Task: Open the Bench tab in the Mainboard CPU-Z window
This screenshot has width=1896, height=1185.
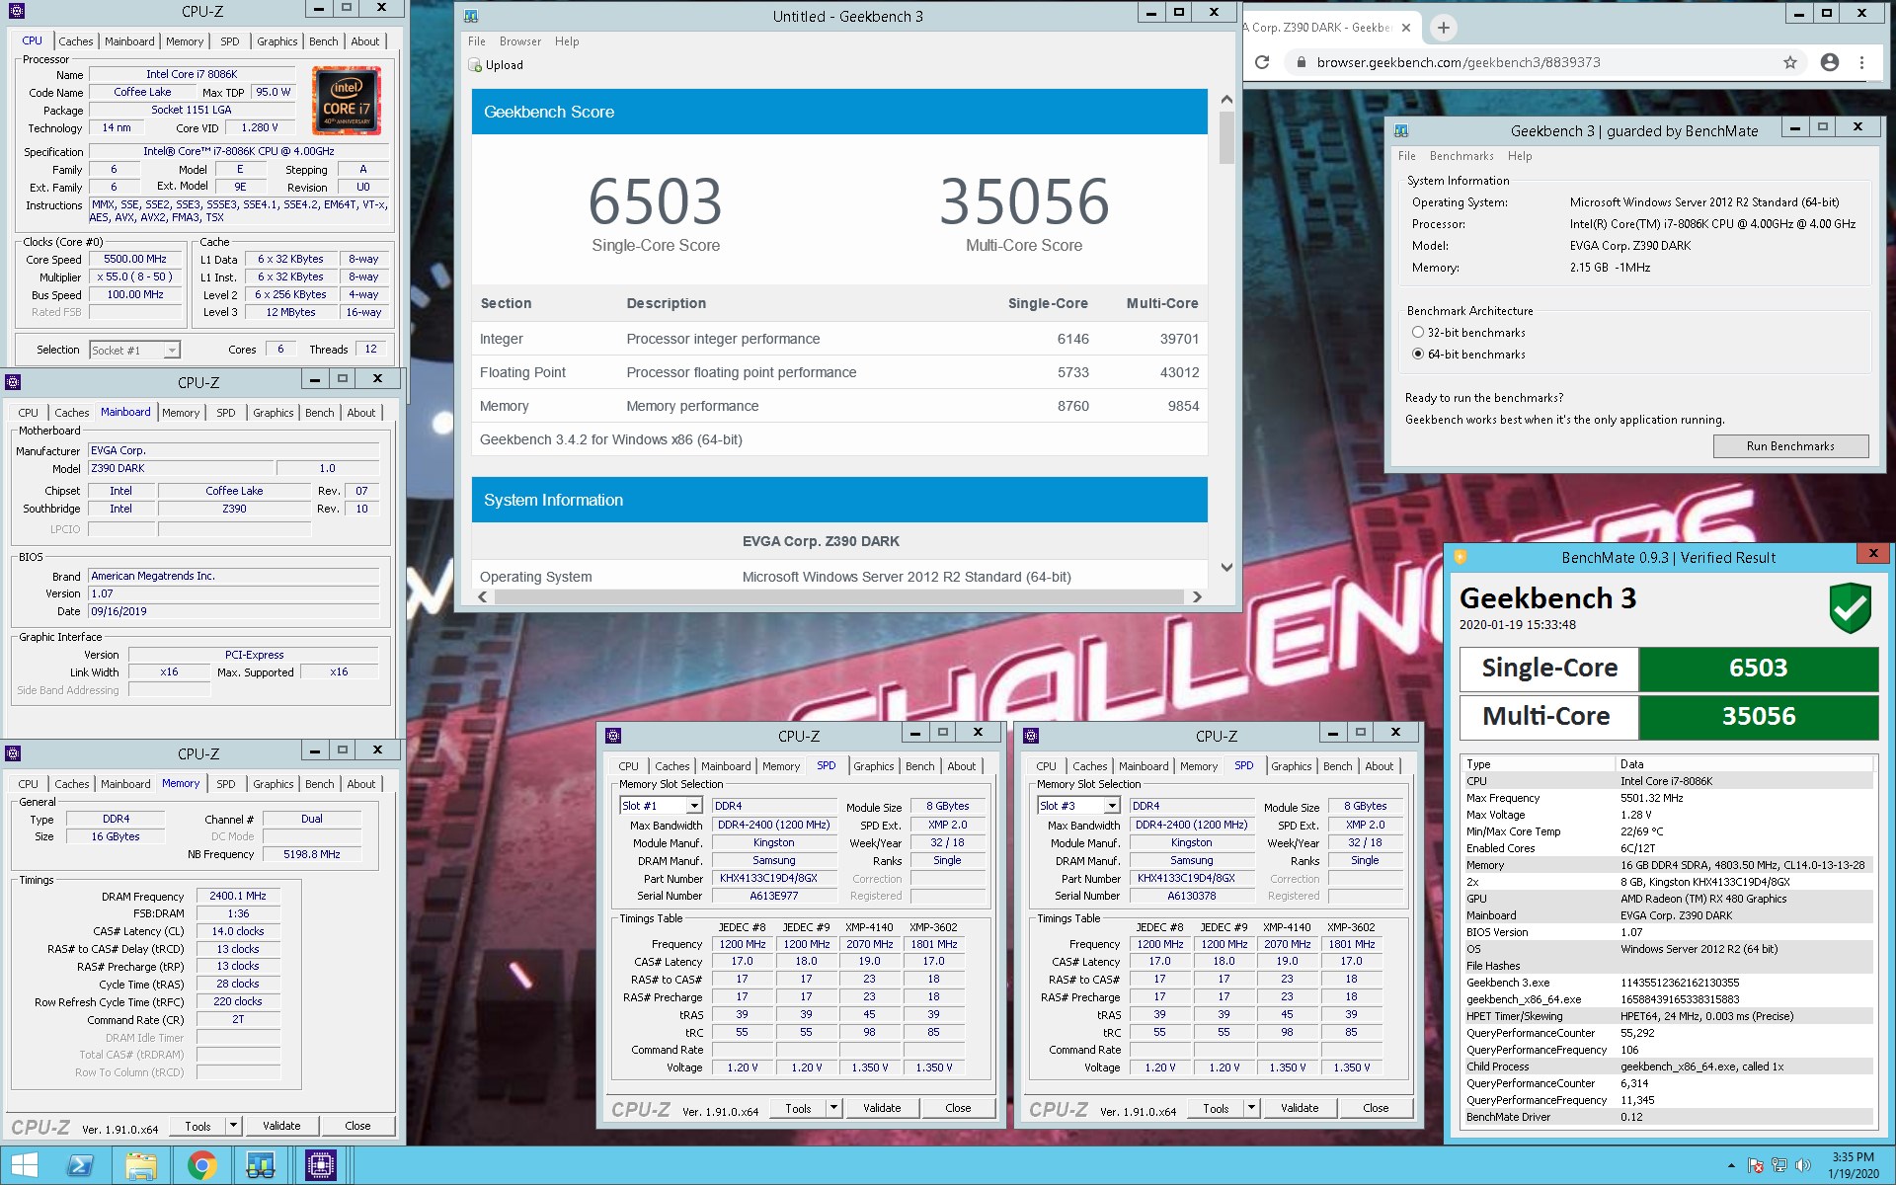Action: 320,413
